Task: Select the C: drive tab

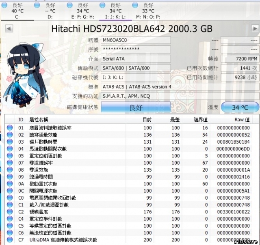Action: 17,11
